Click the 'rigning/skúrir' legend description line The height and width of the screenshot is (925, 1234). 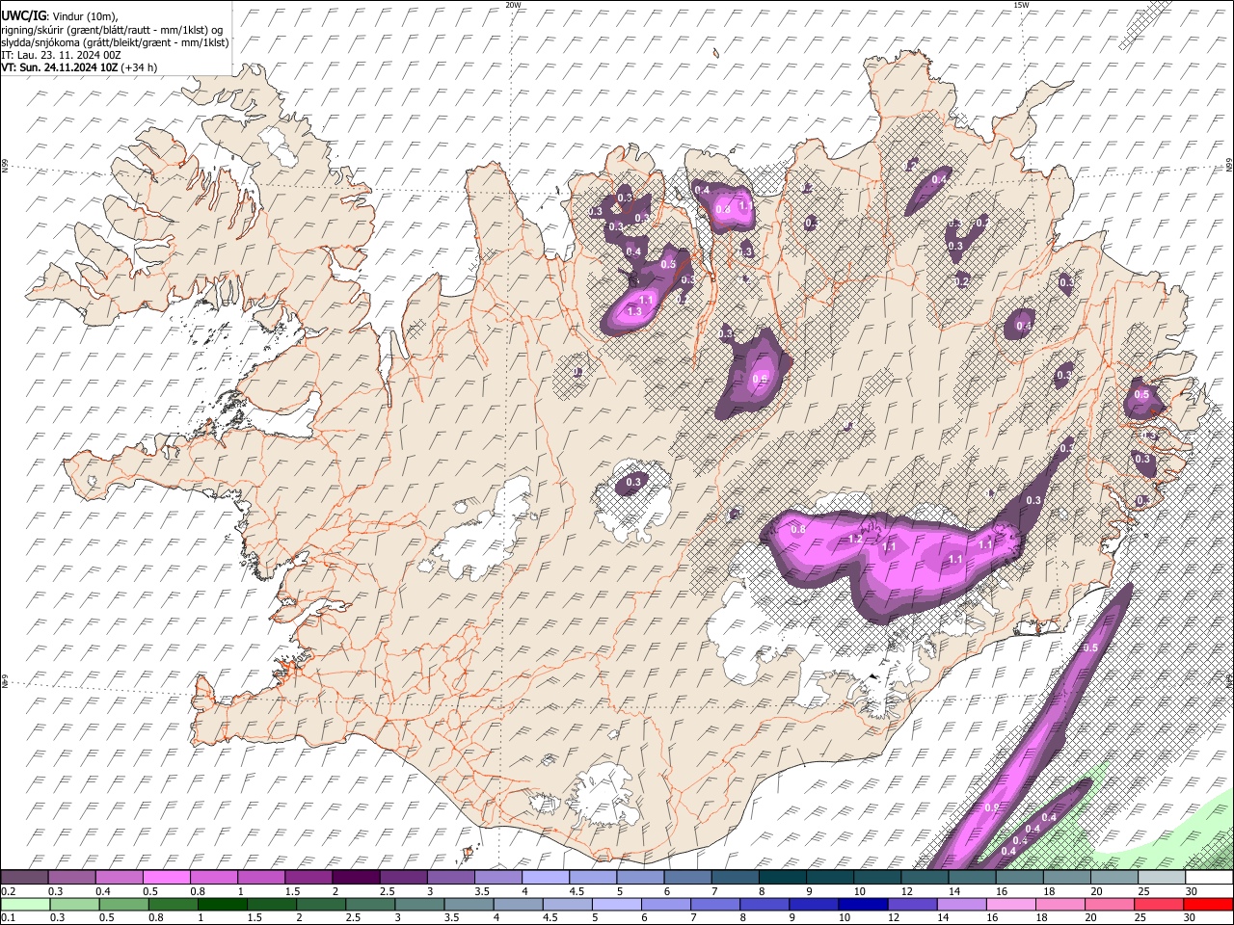click(x=113, y=30)
